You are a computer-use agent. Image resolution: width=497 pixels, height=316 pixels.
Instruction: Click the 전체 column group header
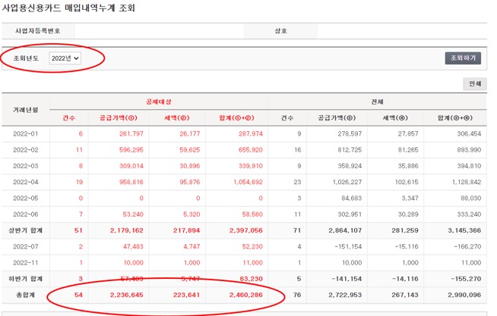tap(377, 102)
